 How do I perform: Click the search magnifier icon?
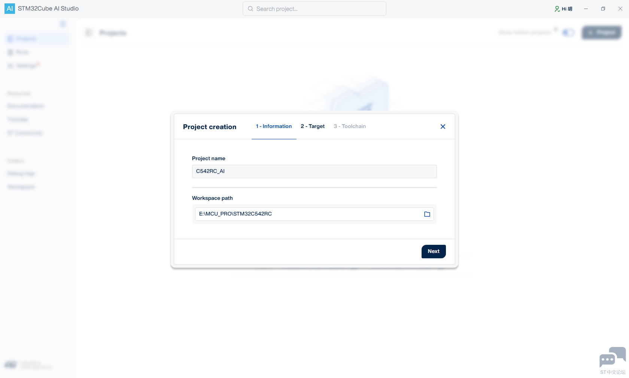click(250, 9)
